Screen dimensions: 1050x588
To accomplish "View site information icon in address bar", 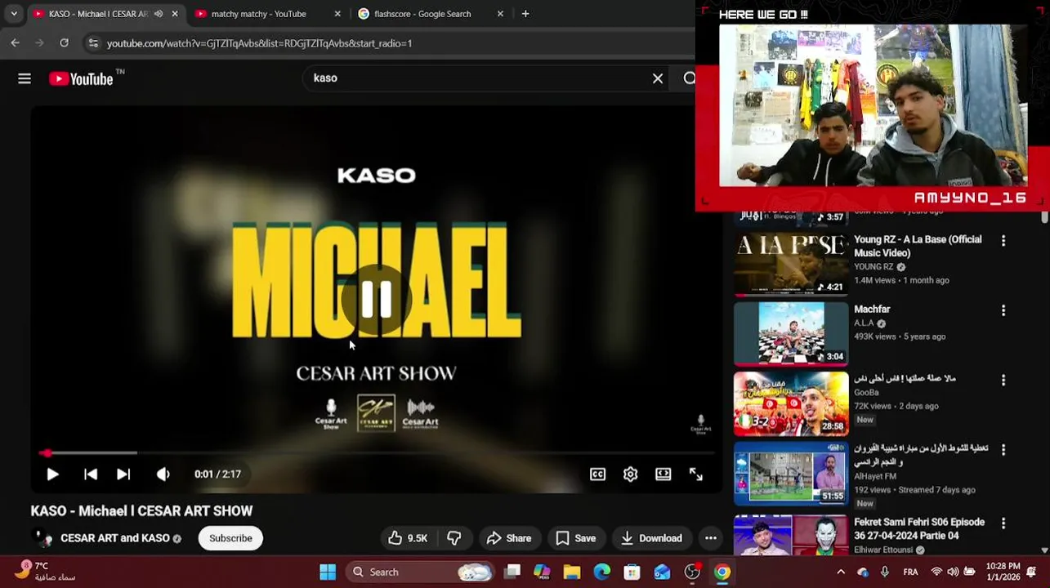I will click(x=94, y=43).
